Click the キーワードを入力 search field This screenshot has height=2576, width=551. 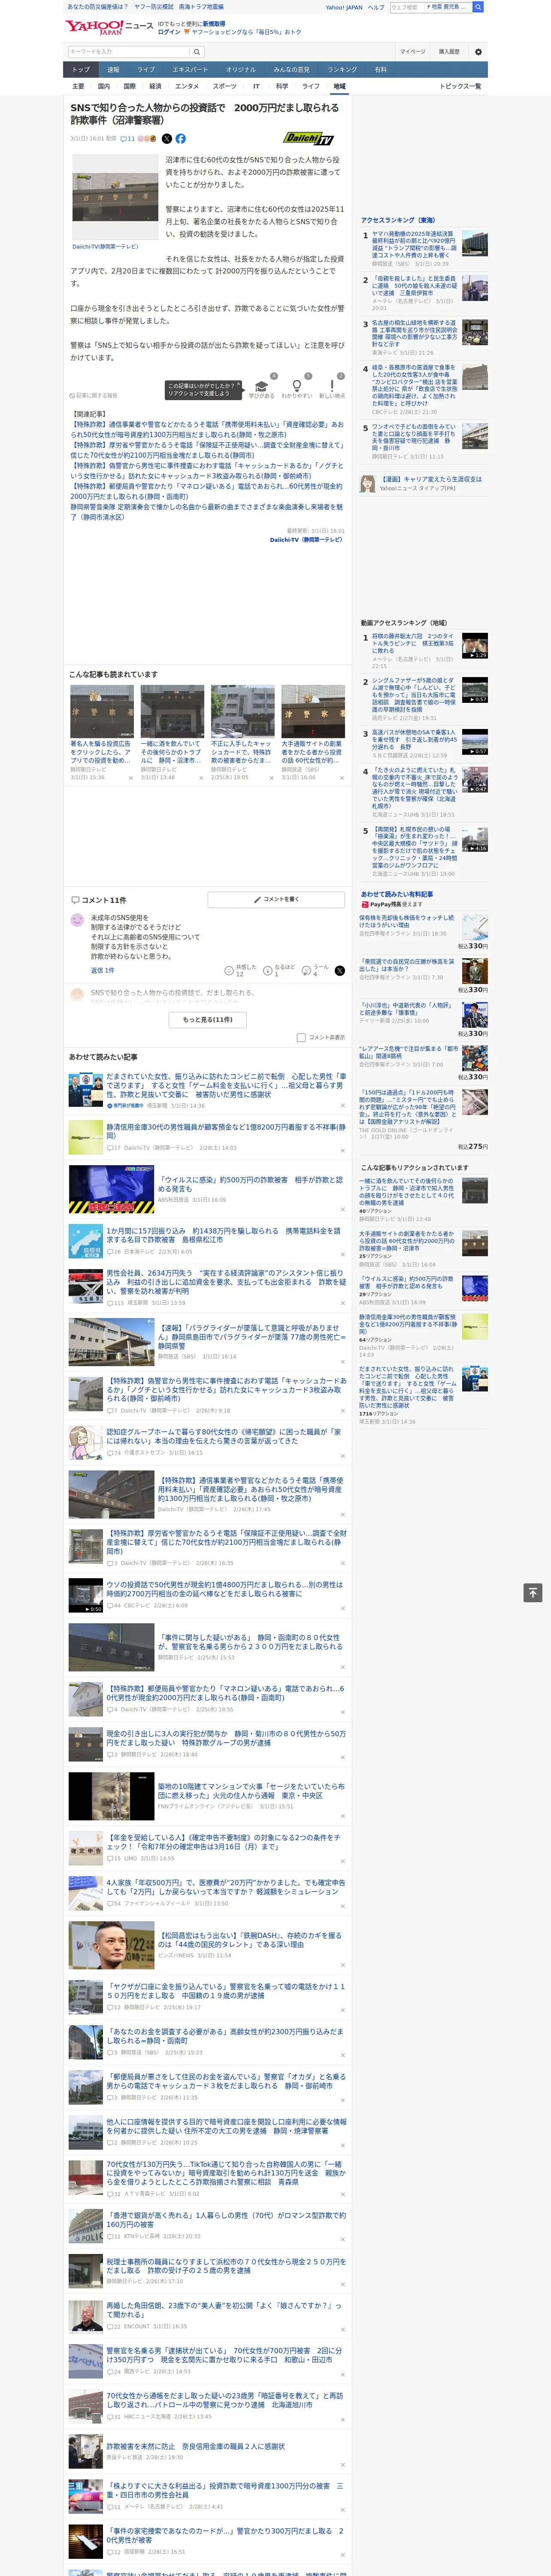129,51
